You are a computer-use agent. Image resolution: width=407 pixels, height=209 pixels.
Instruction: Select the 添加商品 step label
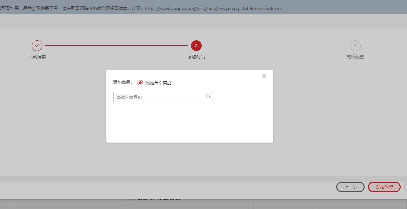[x=196, y=57]
